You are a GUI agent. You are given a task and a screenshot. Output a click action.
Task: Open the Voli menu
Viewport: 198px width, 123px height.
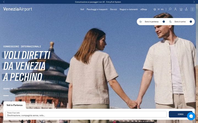82,9
